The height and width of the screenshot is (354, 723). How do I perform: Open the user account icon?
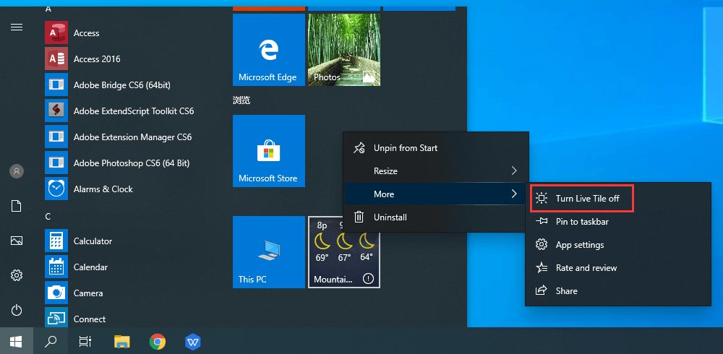(x=17, y=171)
